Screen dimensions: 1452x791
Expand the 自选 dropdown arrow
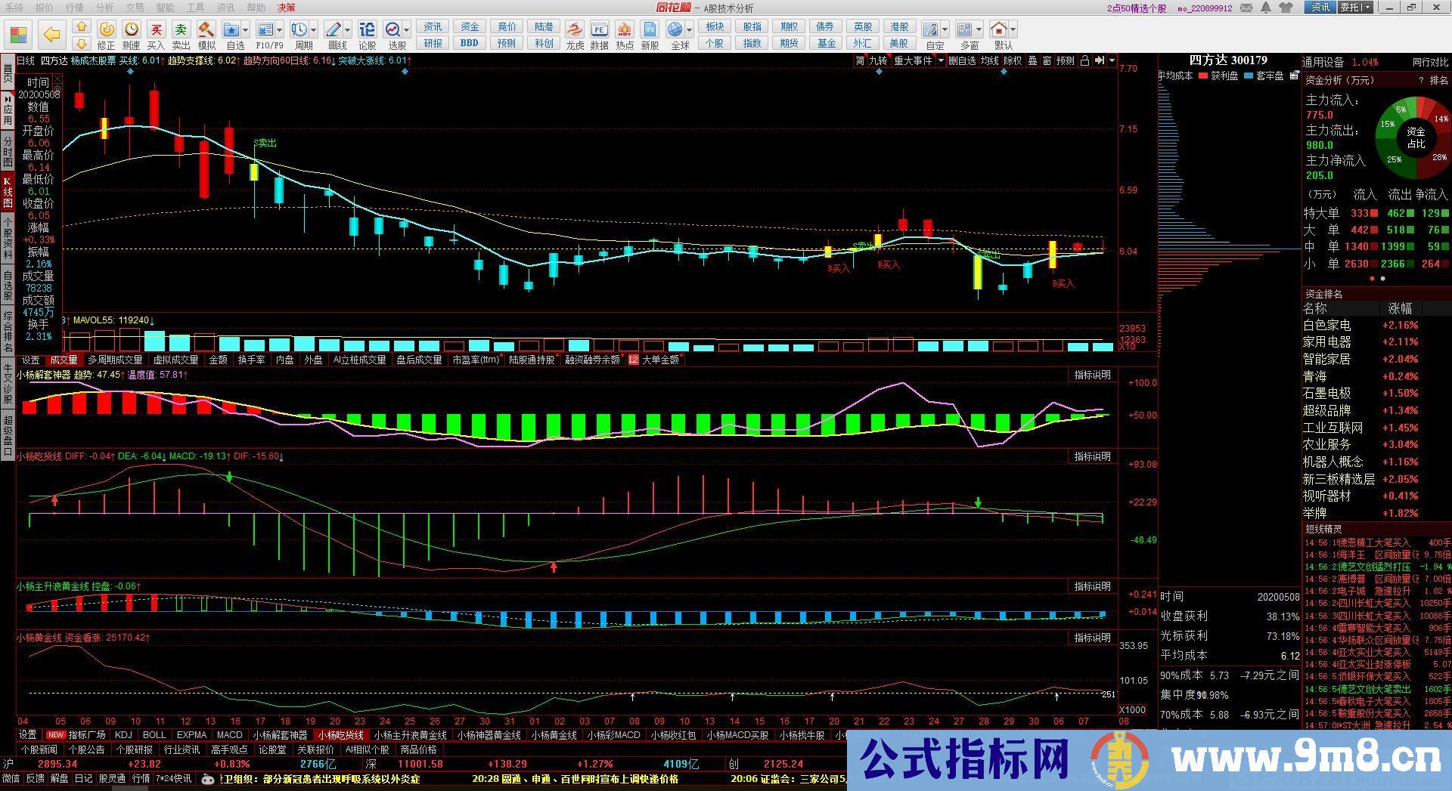(247, 30)
